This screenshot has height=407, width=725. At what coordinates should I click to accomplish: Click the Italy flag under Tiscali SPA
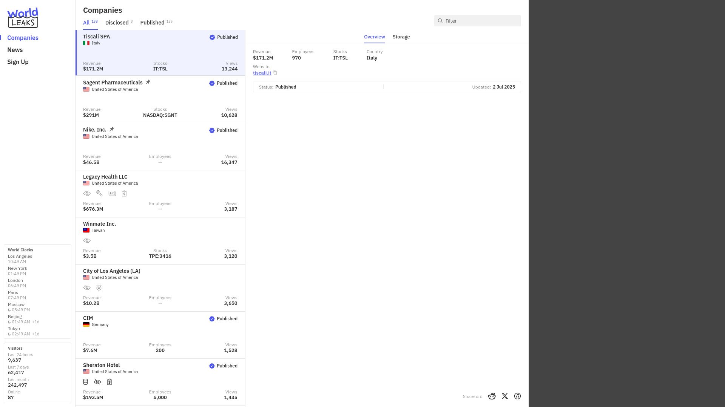[x=86, y=43]
